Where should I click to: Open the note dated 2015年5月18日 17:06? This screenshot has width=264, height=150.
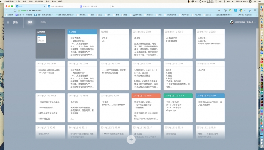(x=50, y=108)
